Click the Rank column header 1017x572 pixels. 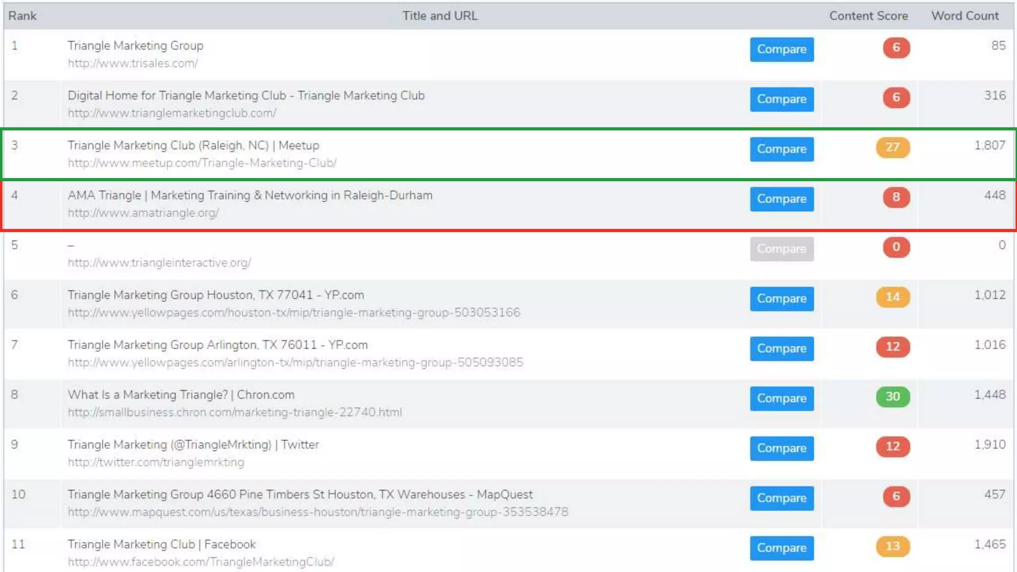(x=22, y=16)
